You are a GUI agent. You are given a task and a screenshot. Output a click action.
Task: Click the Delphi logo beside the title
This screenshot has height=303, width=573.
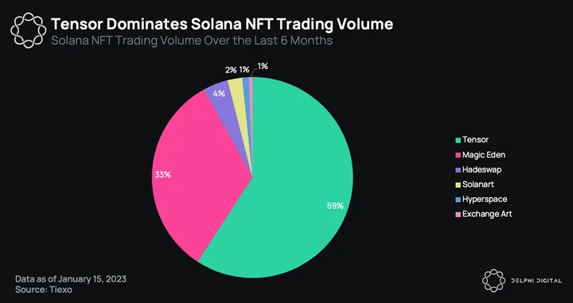point(28,30)
